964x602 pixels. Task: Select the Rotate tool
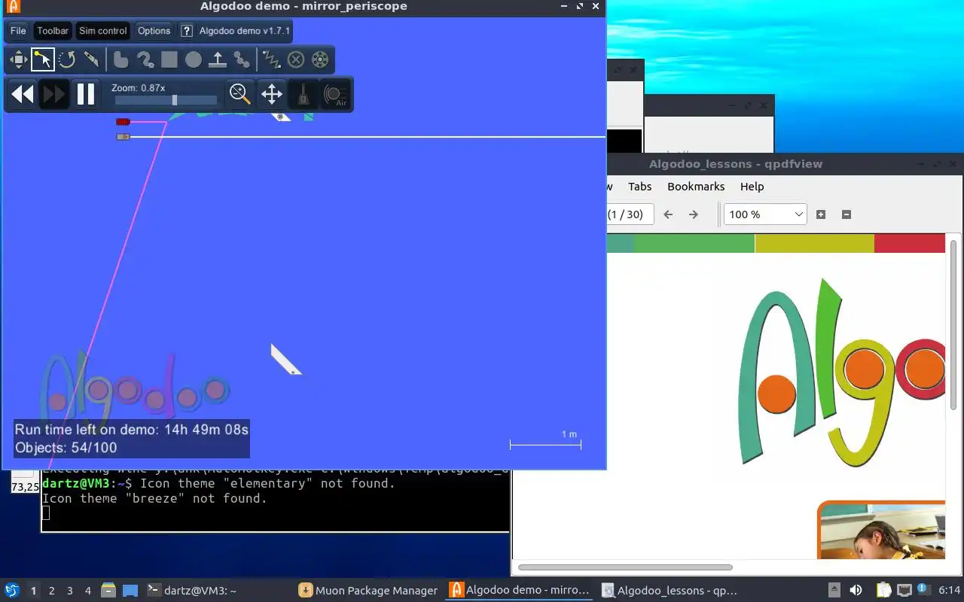click(67, 59)
